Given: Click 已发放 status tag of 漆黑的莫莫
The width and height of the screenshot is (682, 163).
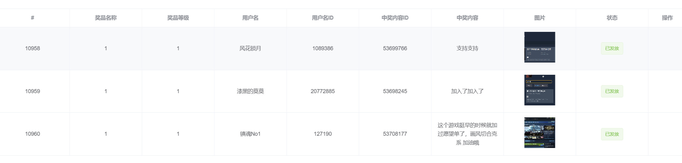Looking at the screenshot, I should coord(612,91).
